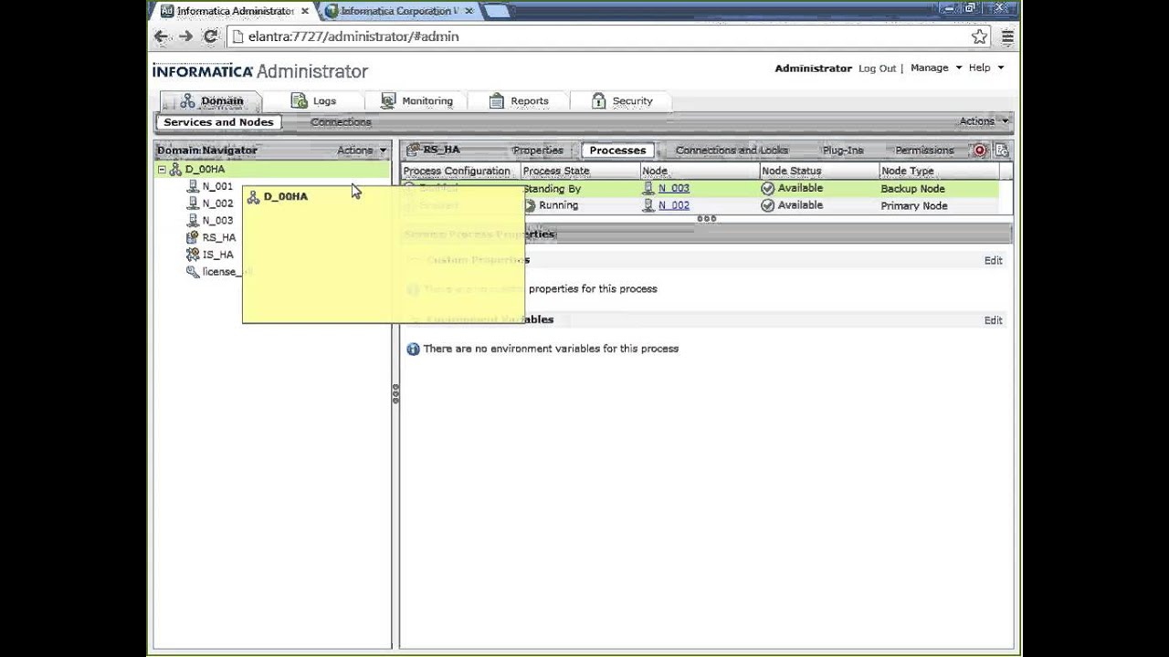
Task: Click the N_001 node icon
Action: pos(193,186)
